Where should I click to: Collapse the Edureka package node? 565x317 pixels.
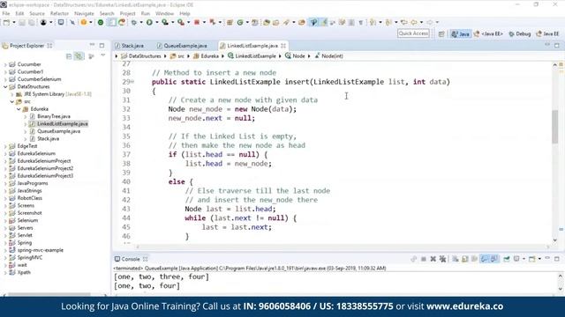coord(19,109)
